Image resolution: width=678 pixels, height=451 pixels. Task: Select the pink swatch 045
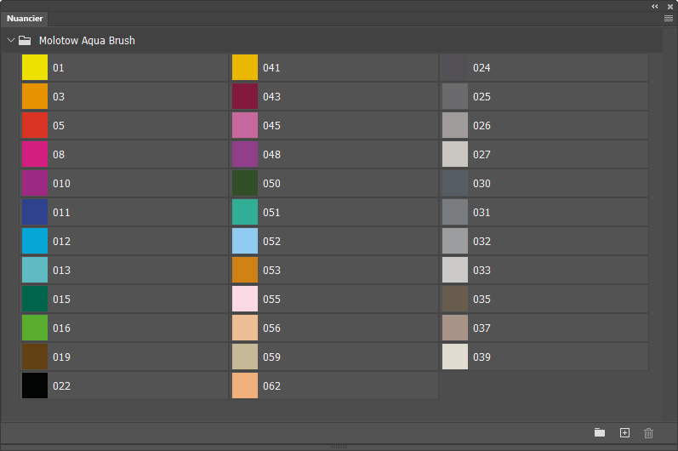[245, 125]
